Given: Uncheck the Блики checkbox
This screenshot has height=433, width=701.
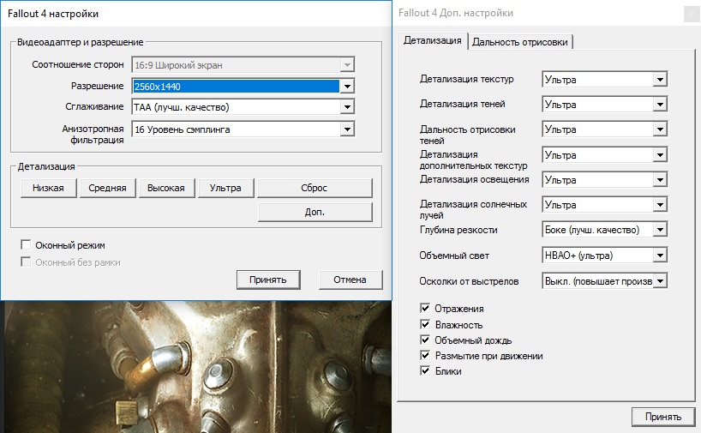Looking at the screenshot, I should coord(425,370).
